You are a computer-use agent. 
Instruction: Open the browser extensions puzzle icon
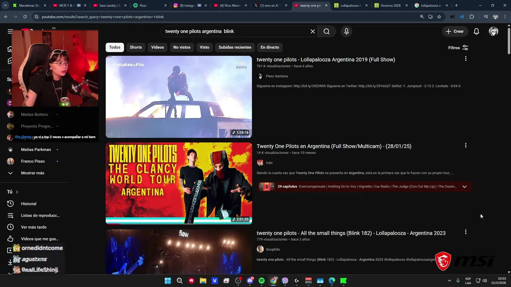coord(471,17)
